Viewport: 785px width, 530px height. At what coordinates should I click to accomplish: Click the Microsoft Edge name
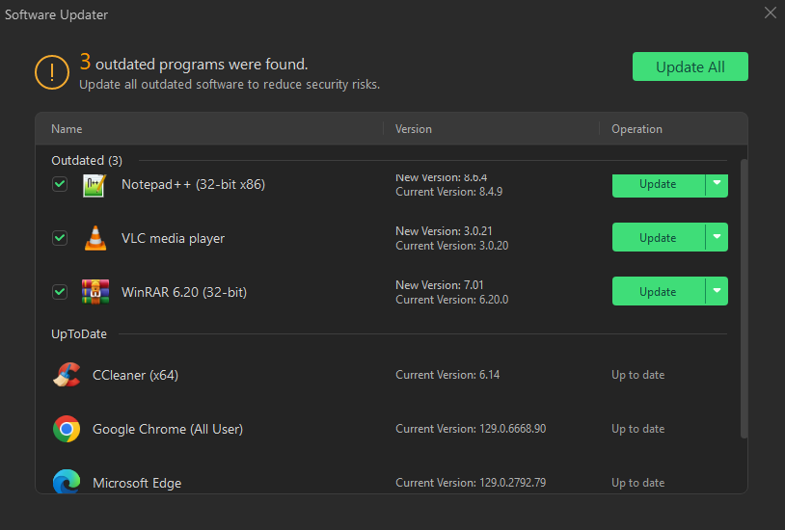[137, 484]
